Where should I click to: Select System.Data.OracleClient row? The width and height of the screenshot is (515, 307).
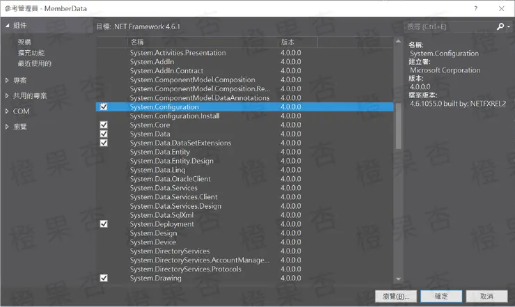(x=245, y=179)
